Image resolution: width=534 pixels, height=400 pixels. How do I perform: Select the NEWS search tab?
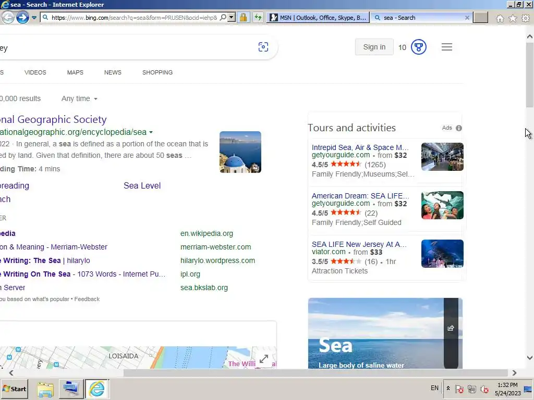coord(113,72)
